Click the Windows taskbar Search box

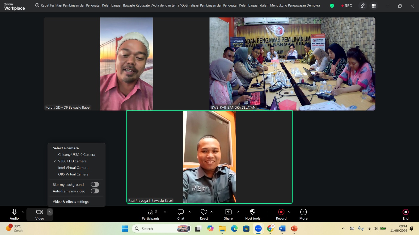click(x=162, y=229)
